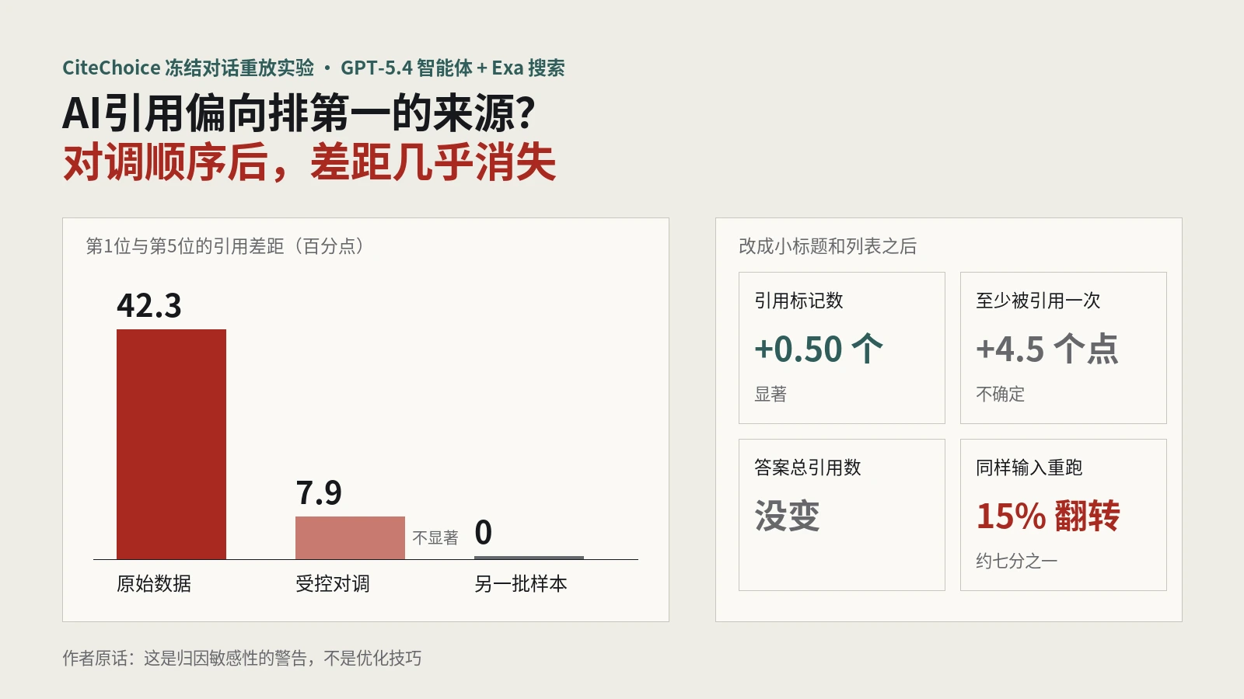Image resolution: width=1244 pixels, height=699 pixels.
Task: Click the axis label "受控对调"
Action: 333,583
